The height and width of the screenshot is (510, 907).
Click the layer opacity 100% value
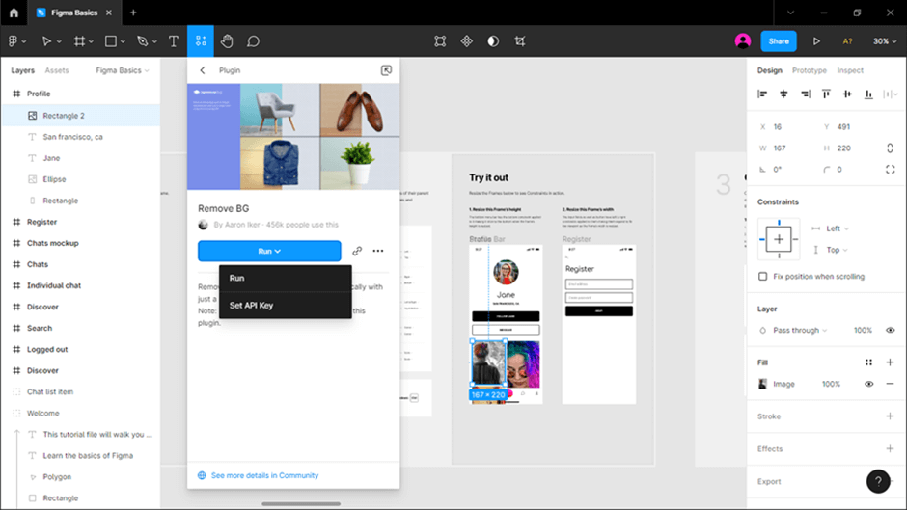point(863,330)
